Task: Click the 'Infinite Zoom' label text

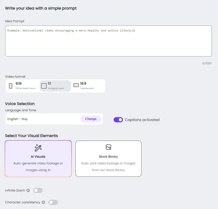Action: (x=15, y=190)
